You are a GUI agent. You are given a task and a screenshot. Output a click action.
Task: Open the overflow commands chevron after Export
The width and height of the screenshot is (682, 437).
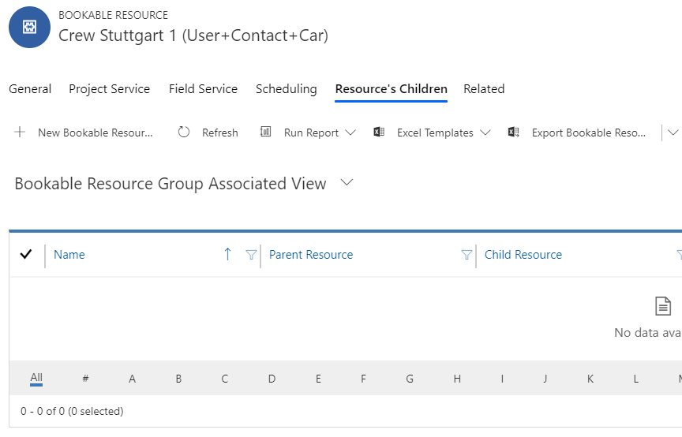673,133
